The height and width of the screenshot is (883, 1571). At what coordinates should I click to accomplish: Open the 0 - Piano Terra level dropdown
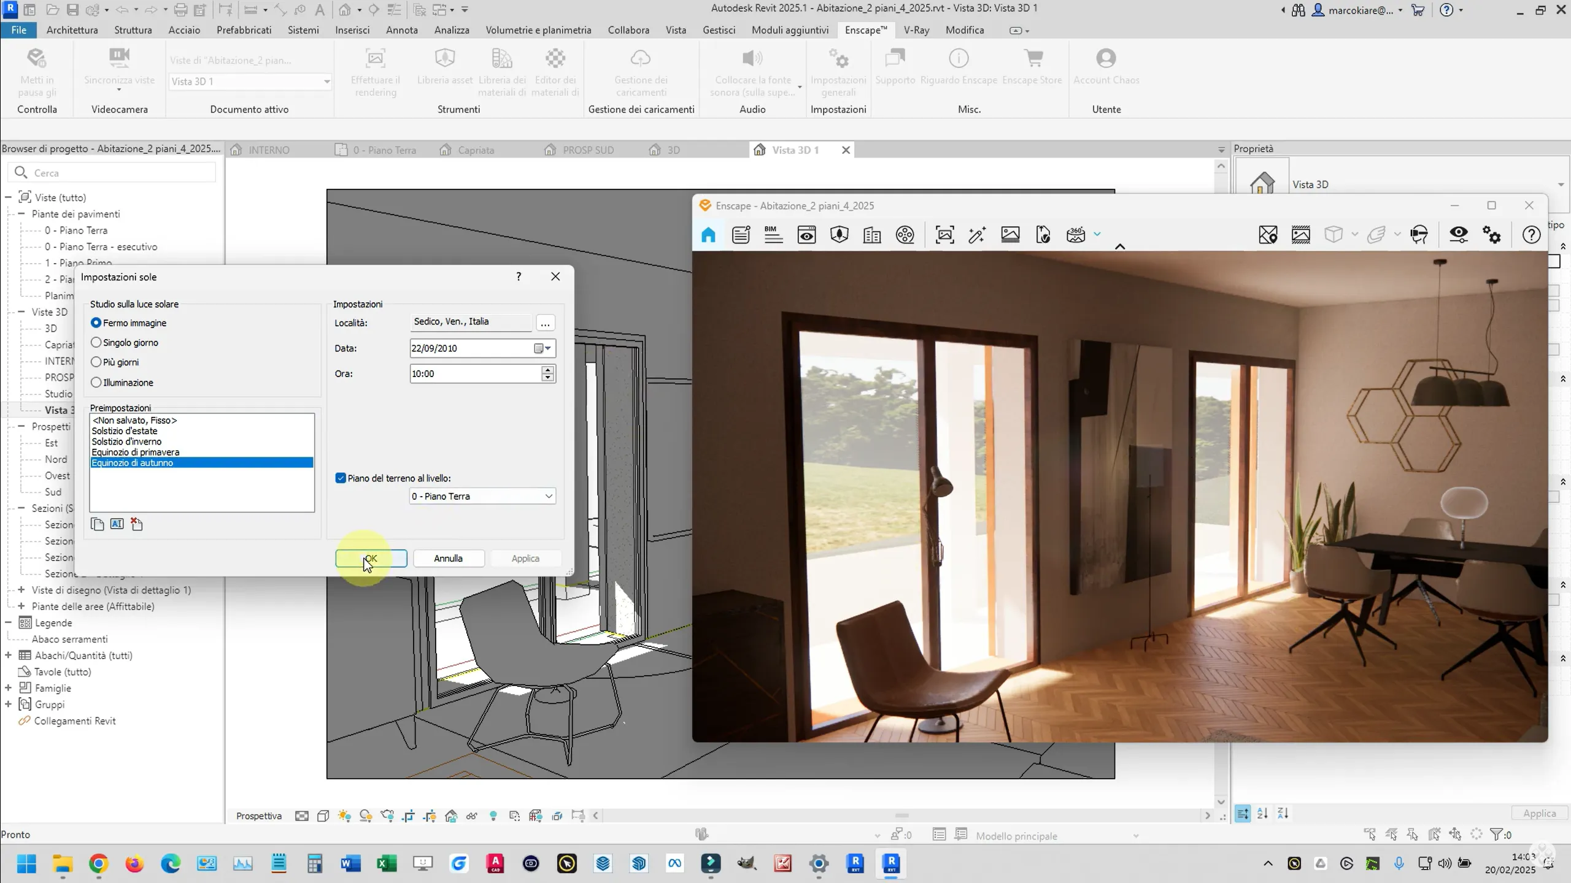(x=548, y=496)
